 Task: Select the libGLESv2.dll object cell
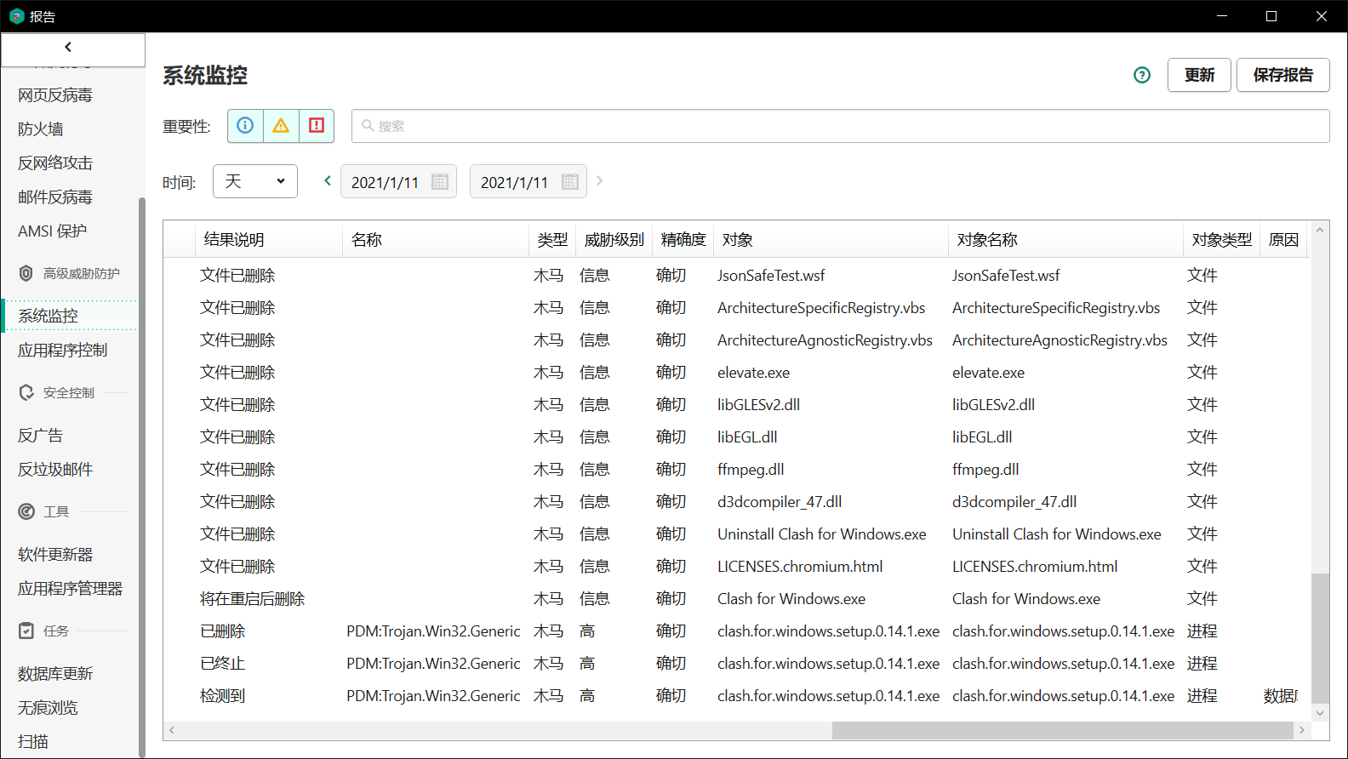coord(758,405)
